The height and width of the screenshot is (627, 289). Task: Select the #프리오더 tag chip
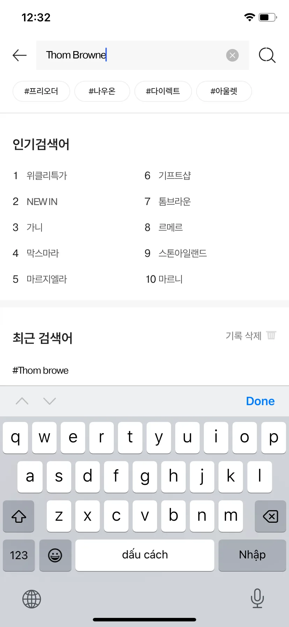(41, 91)
